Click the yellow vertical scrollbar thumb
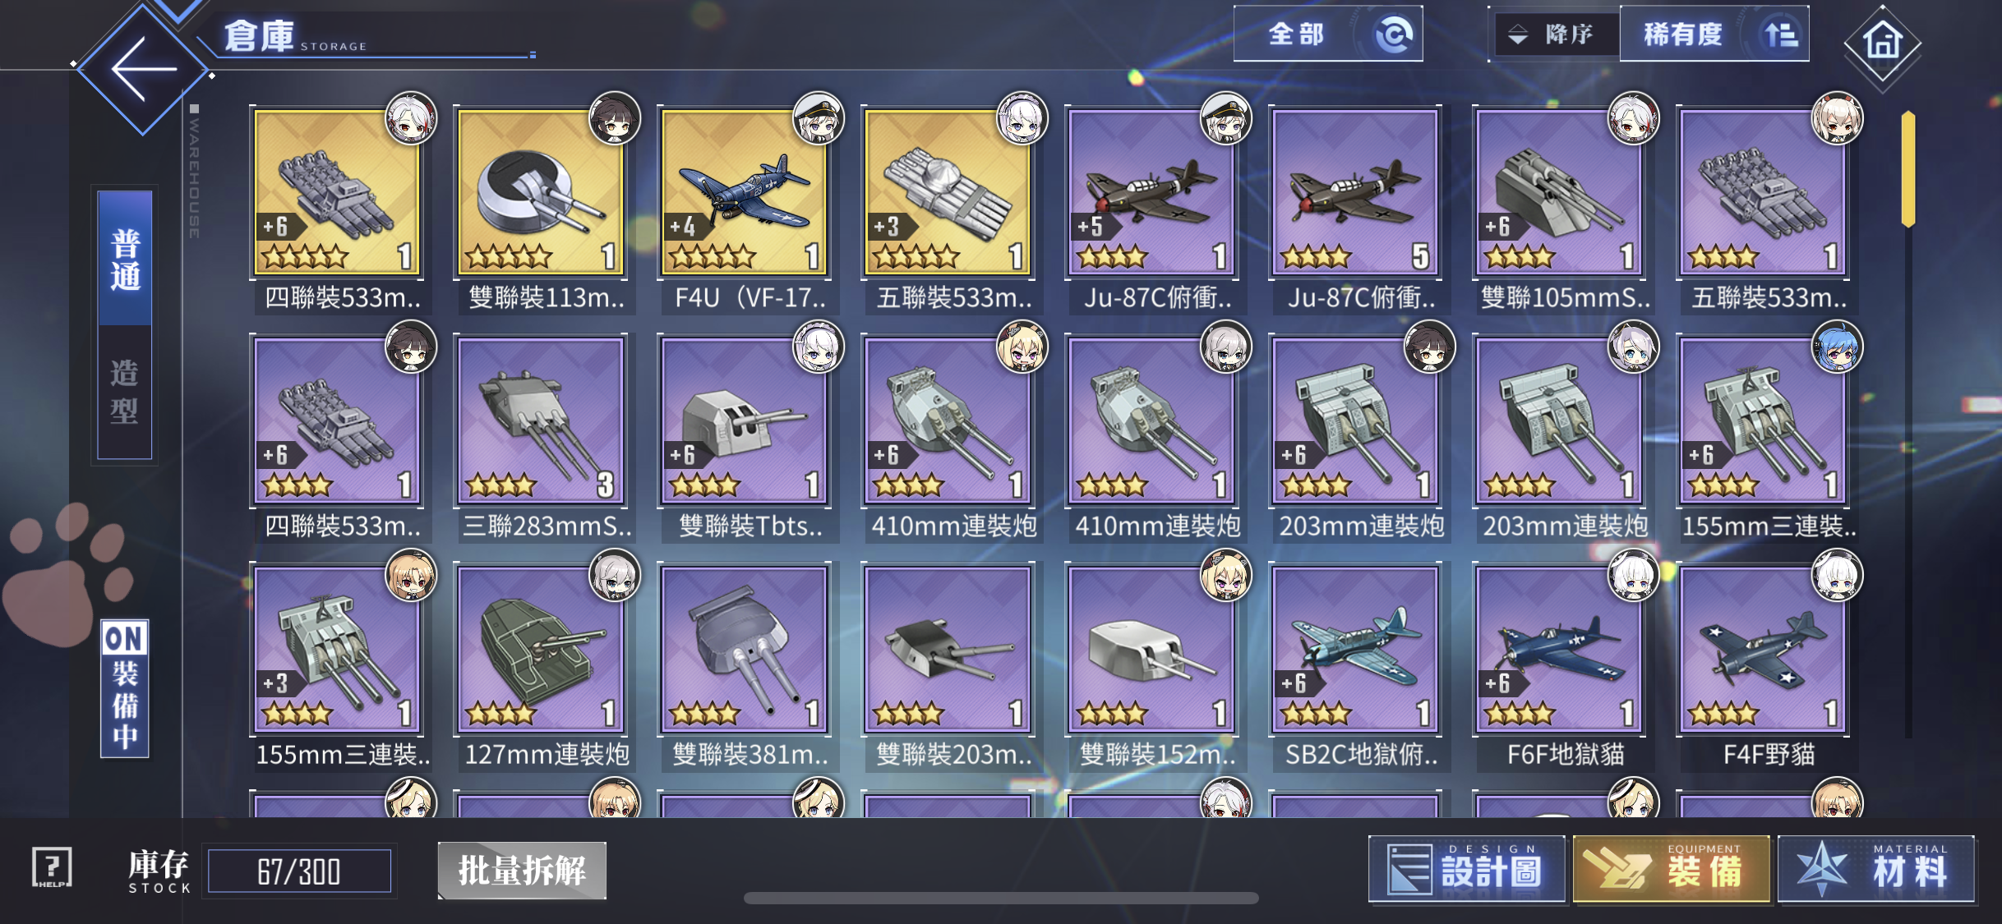The height and width of the screenshot is (924, 2002). pyautogui.click(x=1908, y=169)
